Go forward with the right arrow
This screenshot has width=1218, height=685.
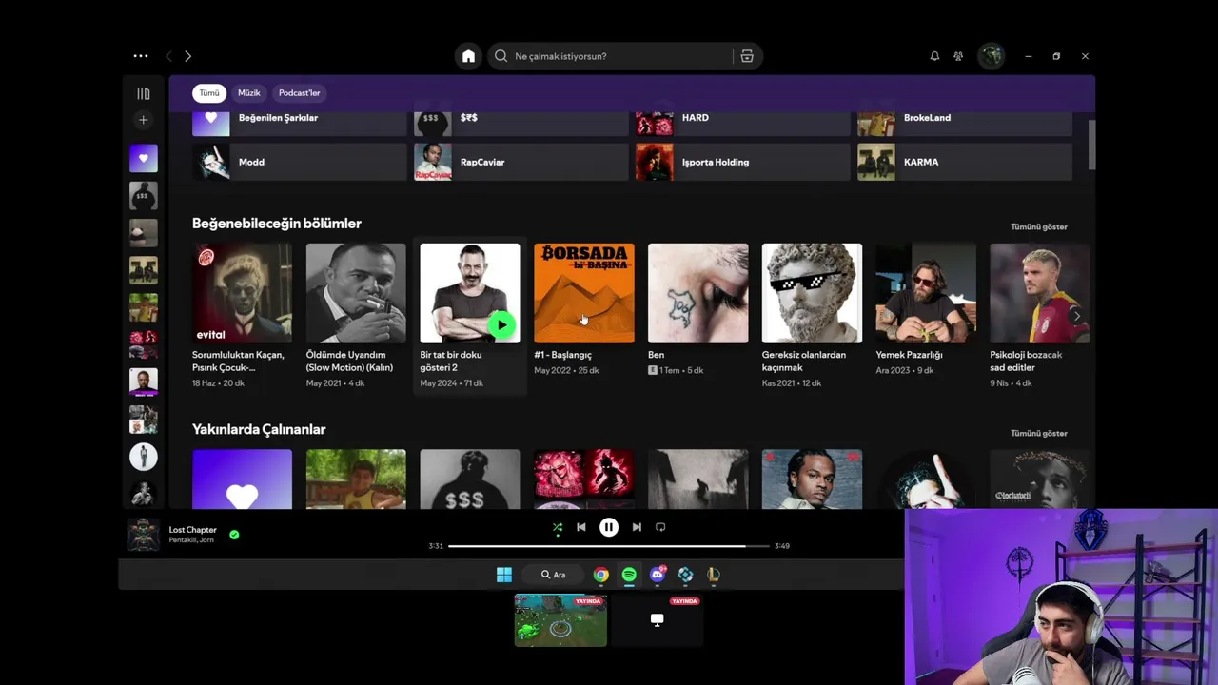(x=187, y=56)
